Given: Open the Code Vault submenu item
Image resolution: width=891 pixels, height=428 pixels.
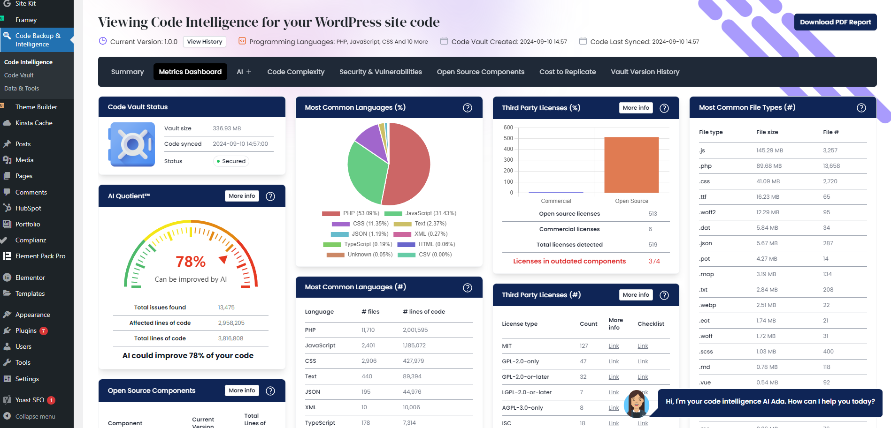Looking at the screenshot, I should [19, 75].
